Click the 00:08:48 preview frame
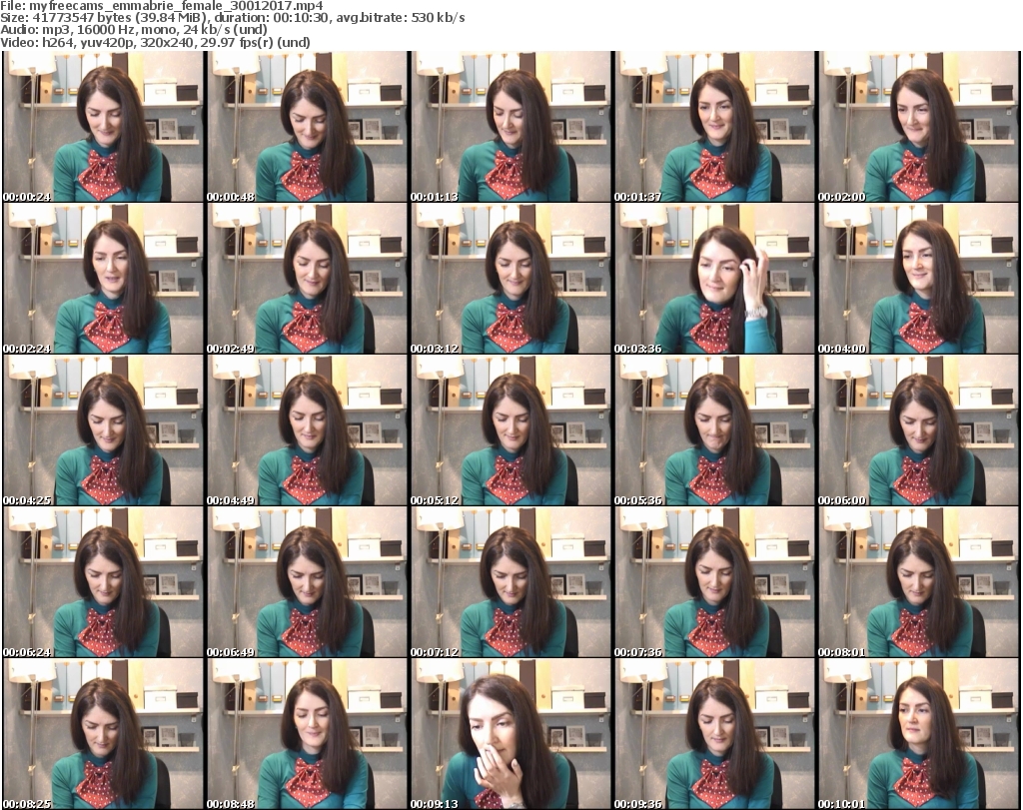The height and width of the screenshot is (810, 1023). [x=307, y=734]
